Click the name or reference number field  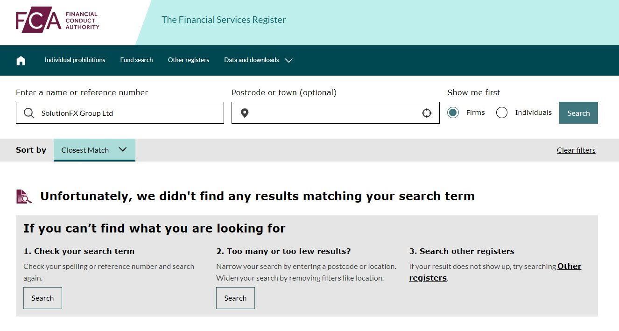click(120, 113)
